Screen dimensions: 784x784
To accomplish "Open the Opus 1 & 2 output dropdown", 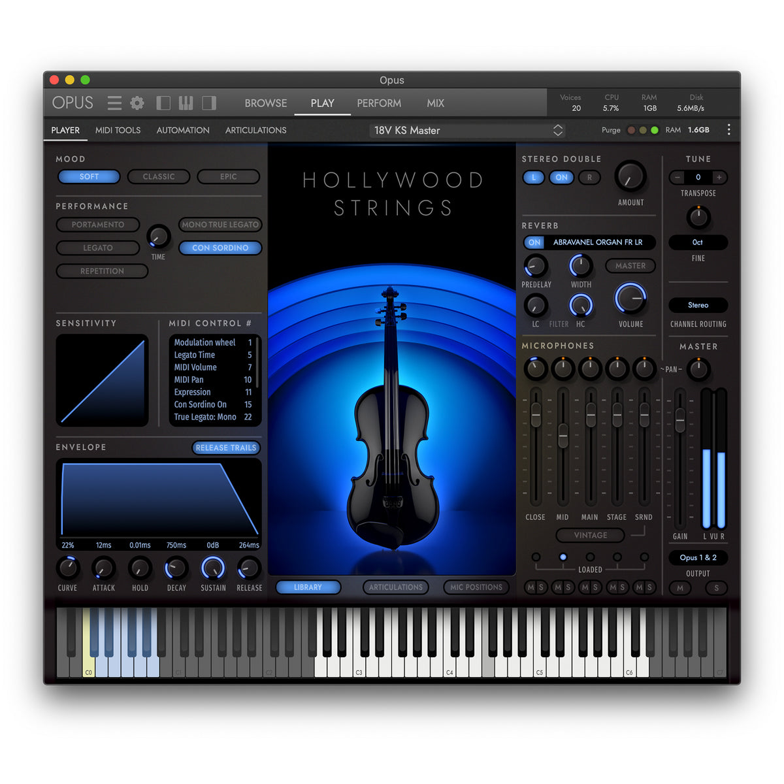I will point(698,558).
